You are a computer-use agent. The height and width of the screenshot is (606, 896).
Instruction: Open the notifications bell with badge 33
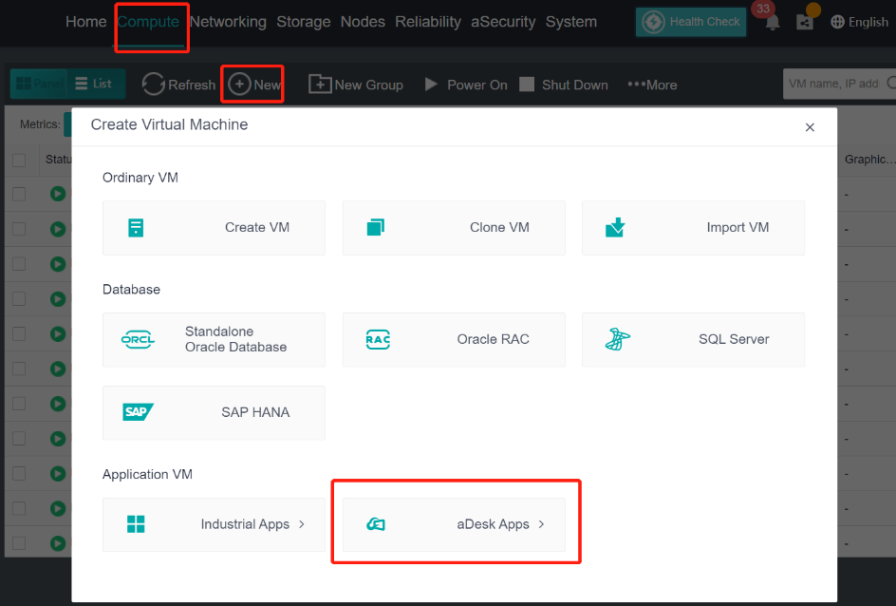772,22
